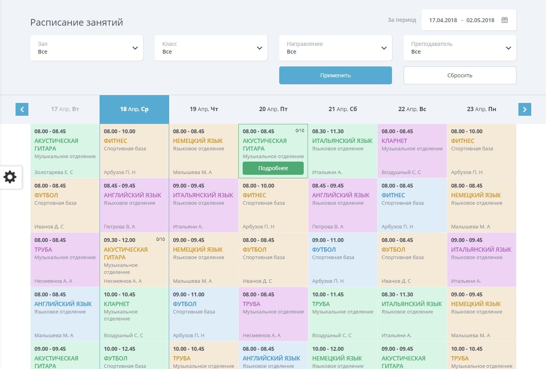Viewport: 546px width, 369px height.
Task: Click the date range period field
Action: 462,20
